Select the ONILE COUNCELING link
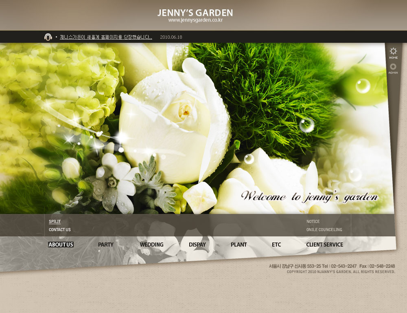The width and height of the screenshot is (407, 313). coord(324,230)
